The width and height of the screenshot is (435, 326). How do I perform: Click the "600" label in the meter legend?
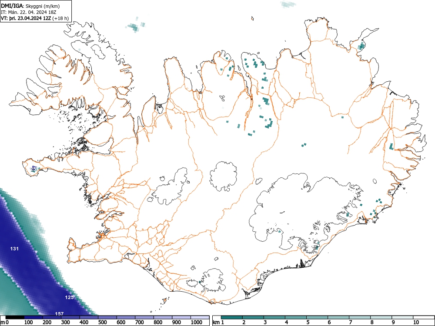tap(121, 322)
